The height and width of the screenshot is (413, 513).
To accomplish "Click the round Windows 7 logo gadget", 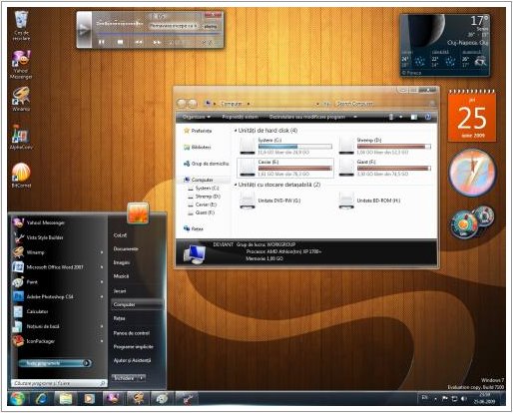I will 472,173.
